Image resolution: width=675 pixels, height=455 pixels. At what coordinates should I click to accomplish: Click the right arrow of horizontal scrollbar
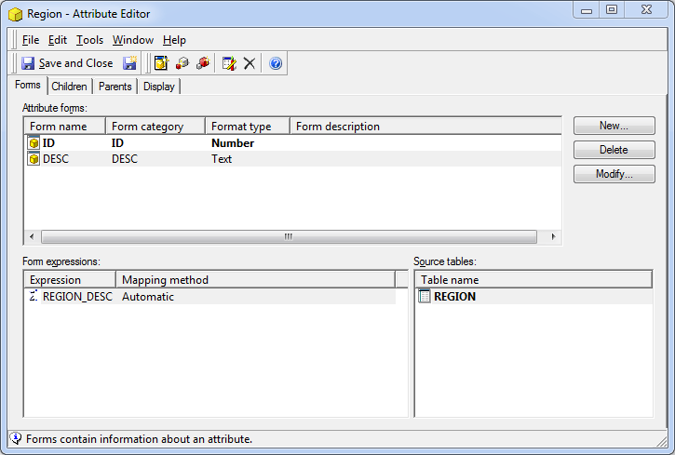point(554,236)
